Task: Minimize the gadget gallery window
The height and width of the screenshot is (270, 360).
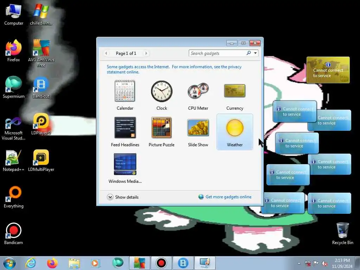Action: (232, 43)
